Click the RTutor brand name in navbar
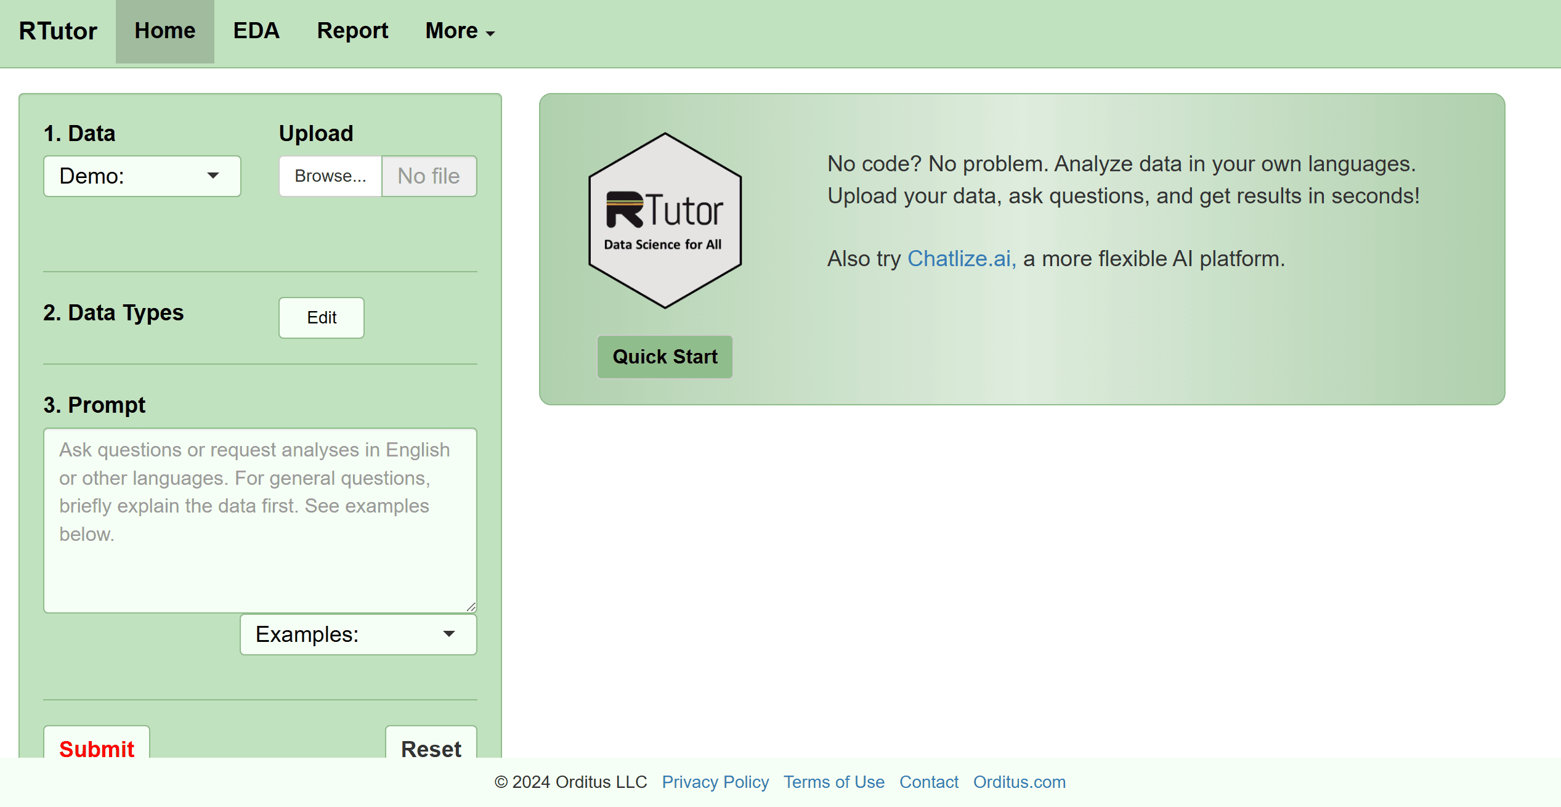 click(x=58, y=31)
